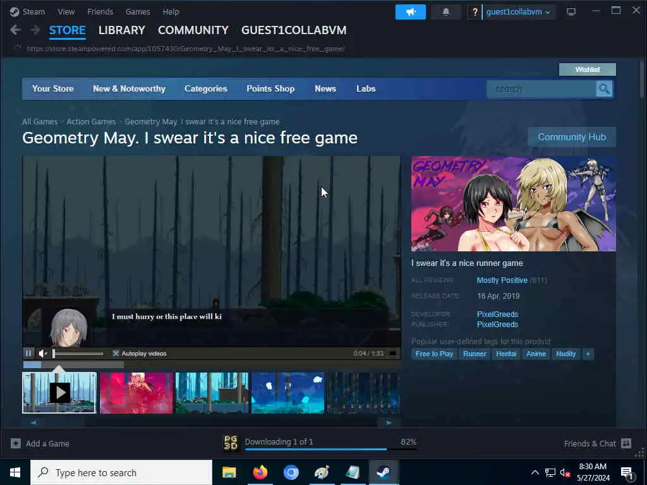Open Paint from the taskbar
Viewport: 647px width, 485px height.
[x=322, y=472]
